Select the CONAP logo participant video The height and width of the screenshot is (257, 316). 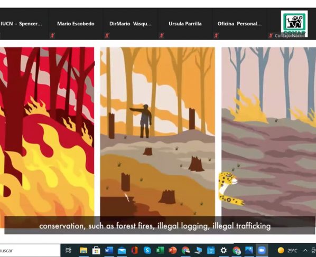(294, 24)
